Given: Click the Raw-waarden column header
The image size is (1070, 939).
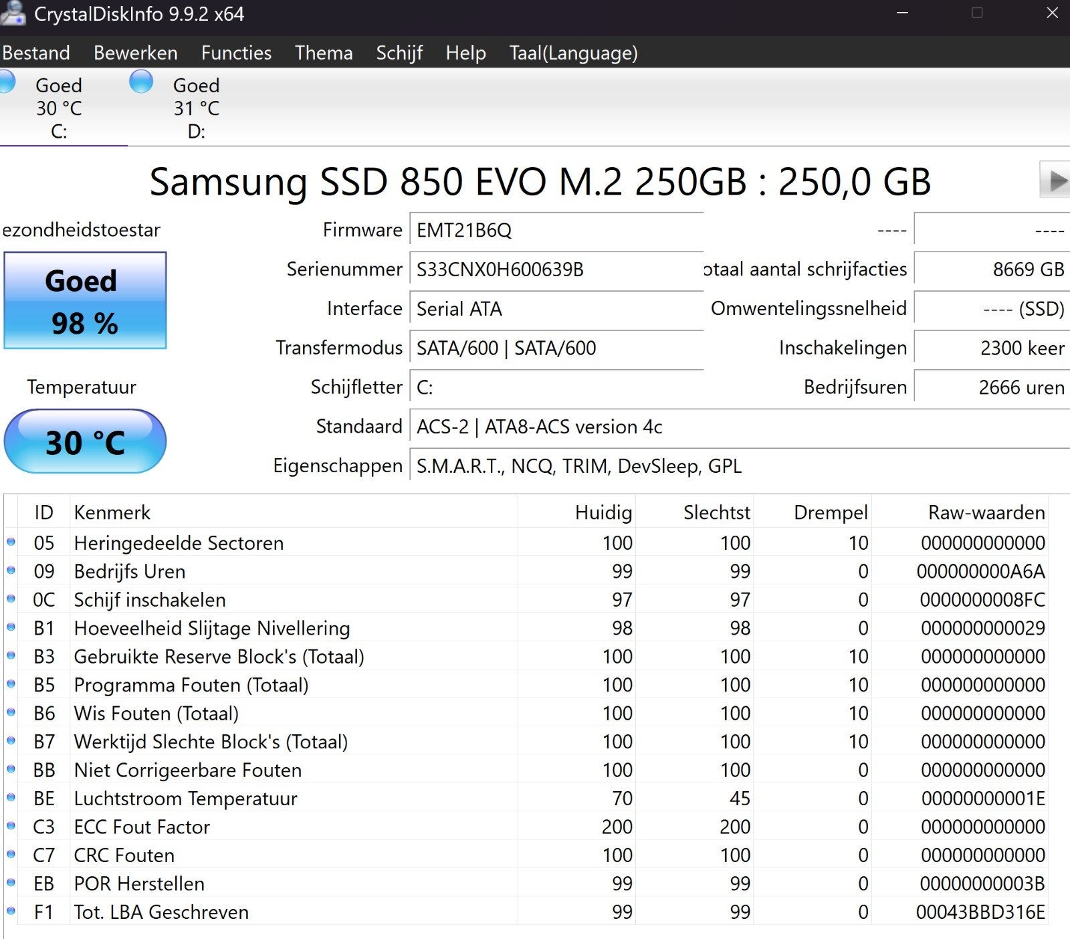Looking at the screenshot, I should click(960, 512).
